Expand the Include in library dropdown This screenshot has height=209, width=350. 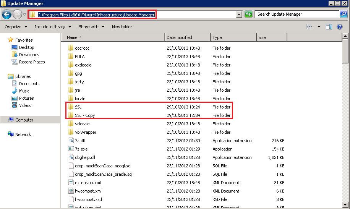[53, 27]
